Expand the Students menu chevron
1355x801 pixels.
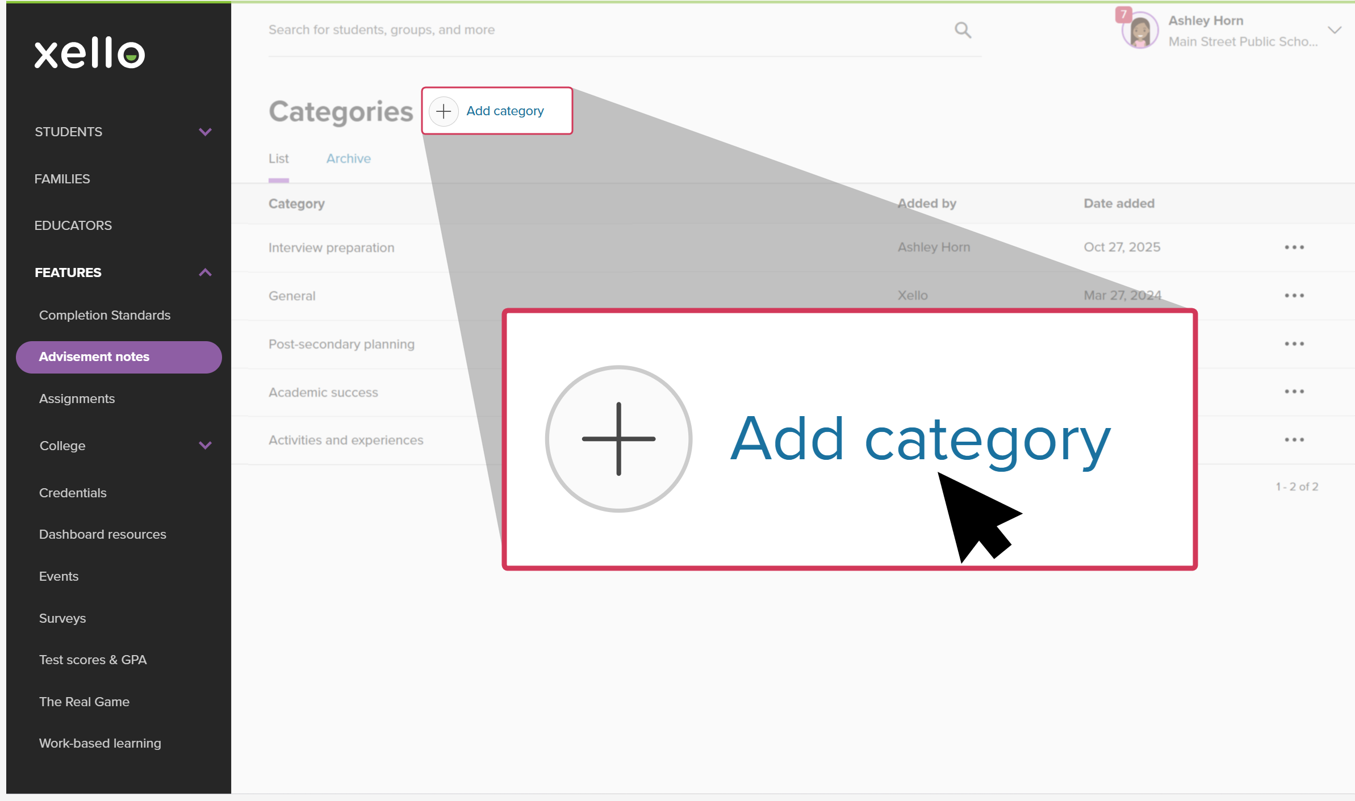point(205,132)
